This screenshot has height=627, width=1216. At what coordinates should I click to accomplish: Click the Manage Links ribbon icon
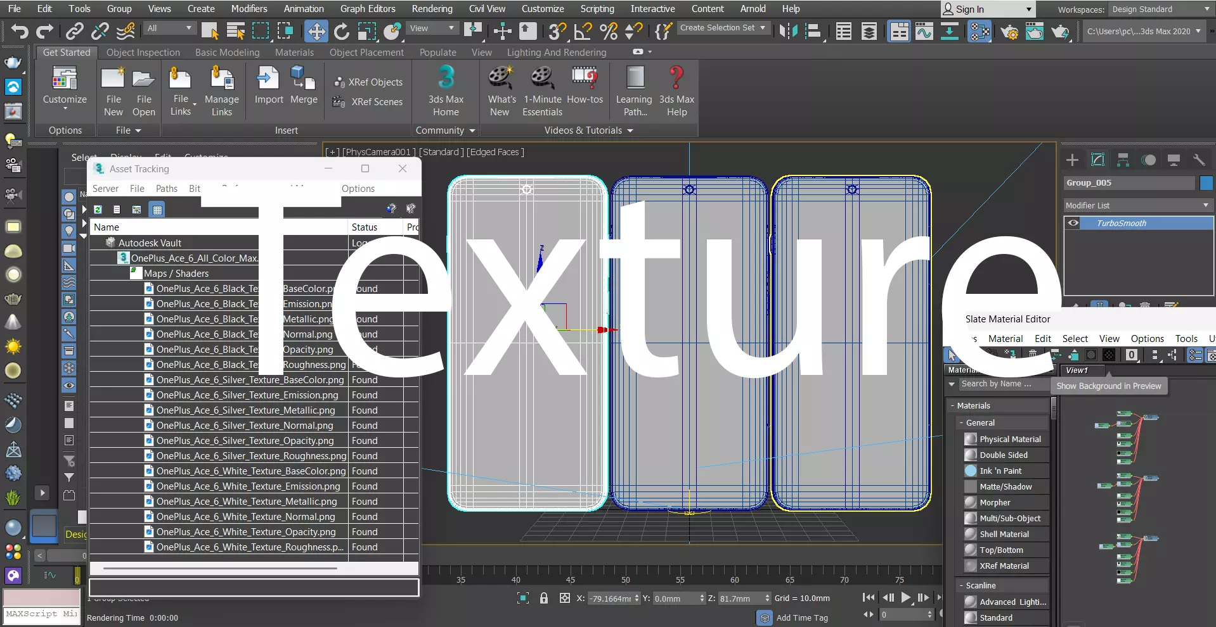pos(222,91)
